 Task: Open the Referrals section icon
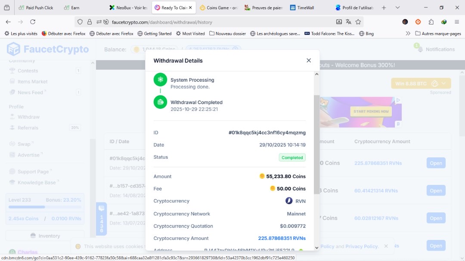pos(13,128)
